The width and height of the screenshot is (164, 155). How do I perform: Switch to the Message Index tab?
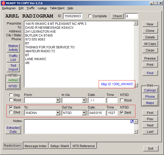coord(36,146)
